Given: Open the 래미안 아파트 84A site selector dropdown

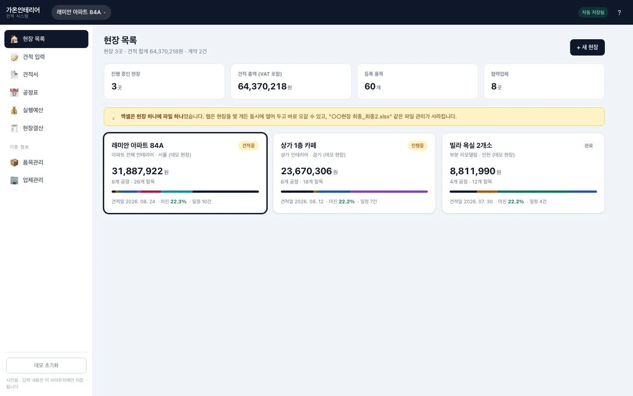Looking at the screenshot, I should [x=81, y=12].
